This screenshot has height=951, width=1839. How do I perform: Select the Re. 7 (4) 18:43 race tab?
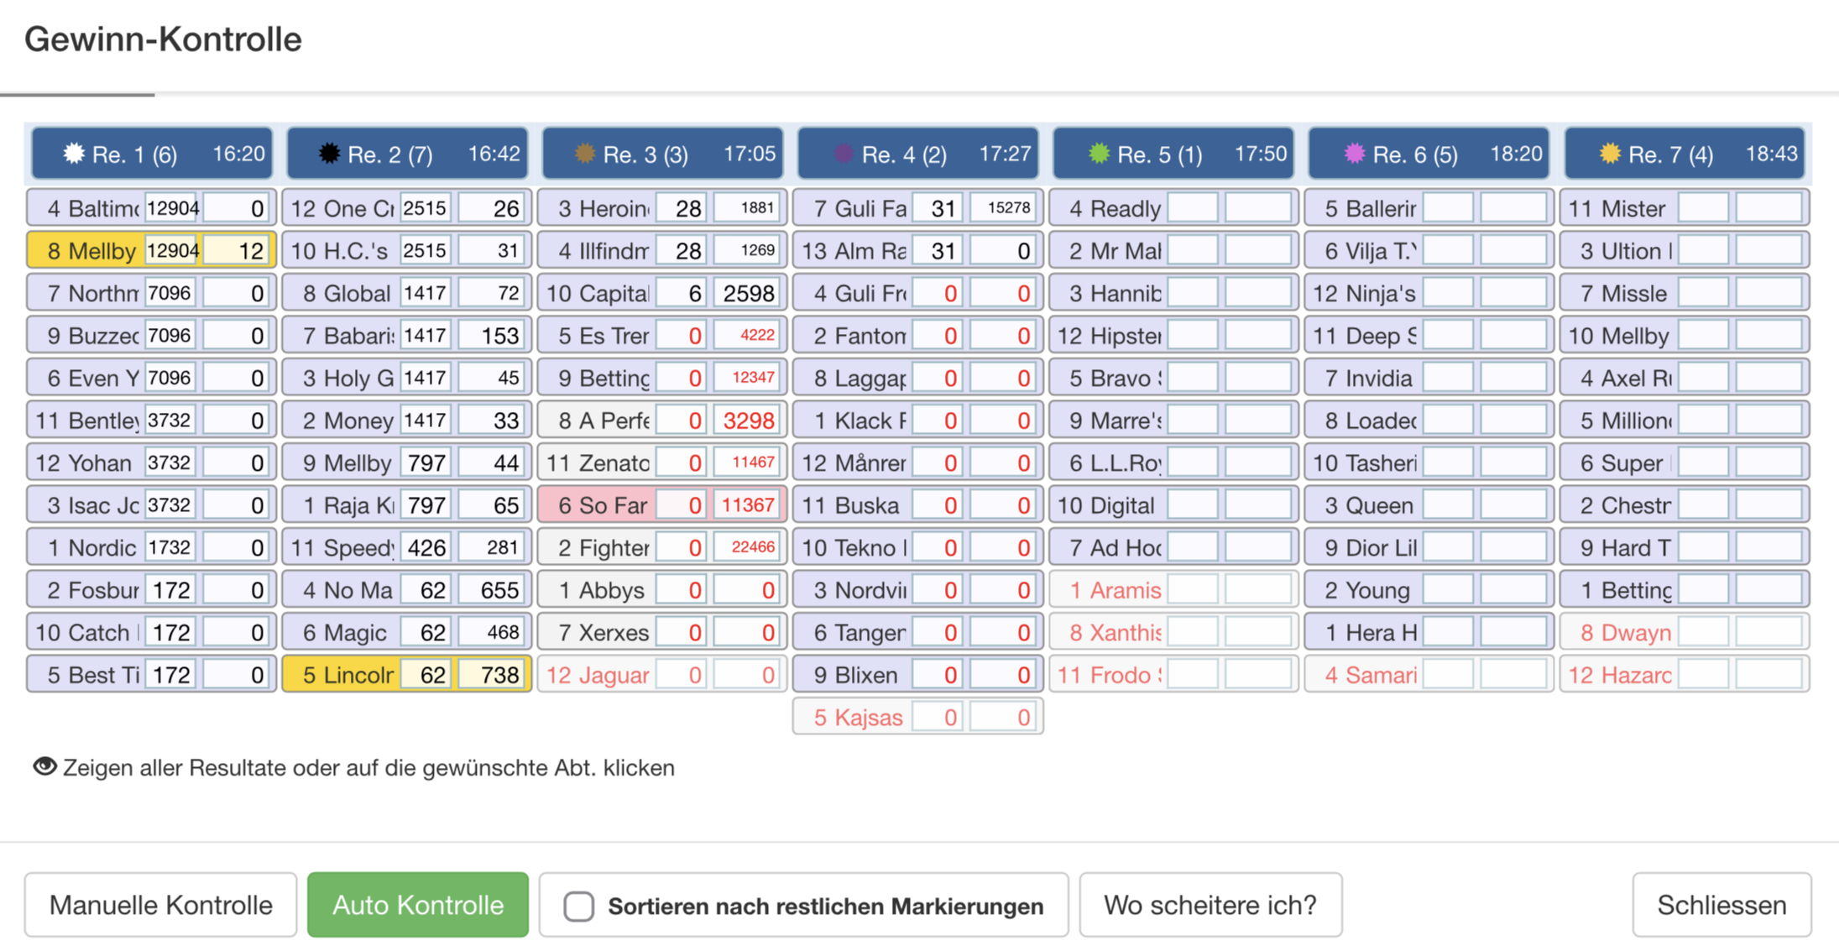point(1684,154)
